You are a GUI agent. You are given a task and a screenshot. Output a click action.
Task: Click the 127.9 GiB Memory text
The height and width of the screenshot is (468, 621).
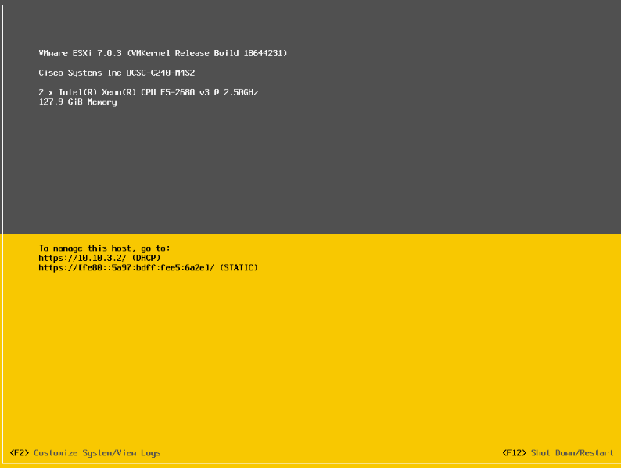coord(77,102)
